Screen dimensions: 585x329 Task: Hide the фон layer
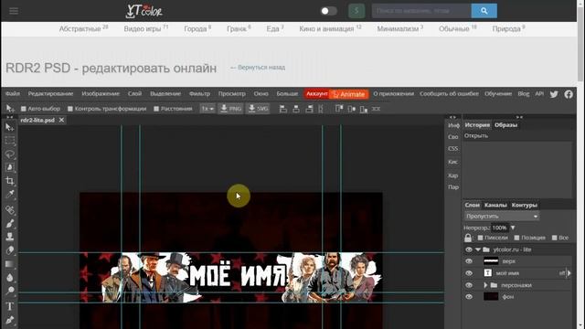coord(469,297)
